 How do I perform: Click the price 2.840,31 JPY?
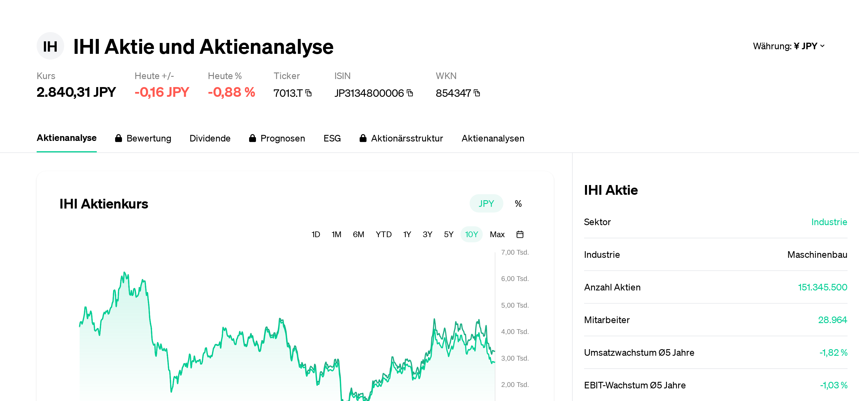(x=76, y=93)
